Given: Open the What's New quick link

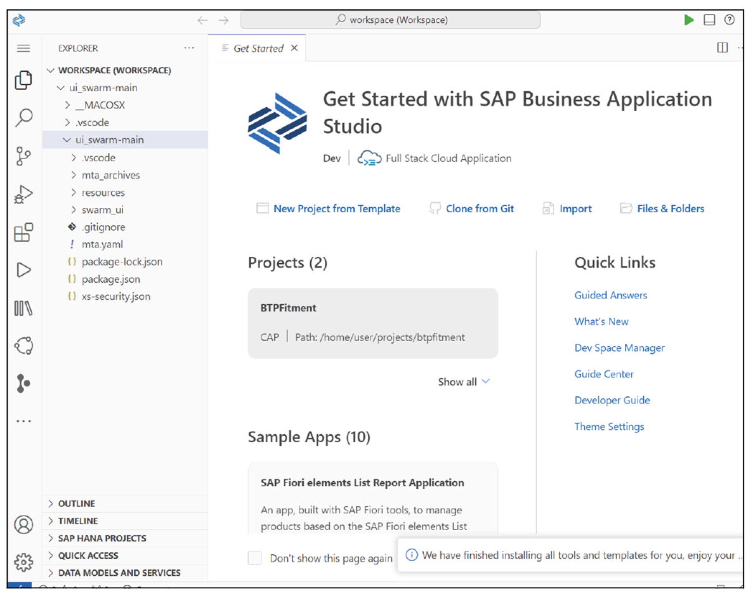Looking at the screenshot, I should (x=601, y=321).
